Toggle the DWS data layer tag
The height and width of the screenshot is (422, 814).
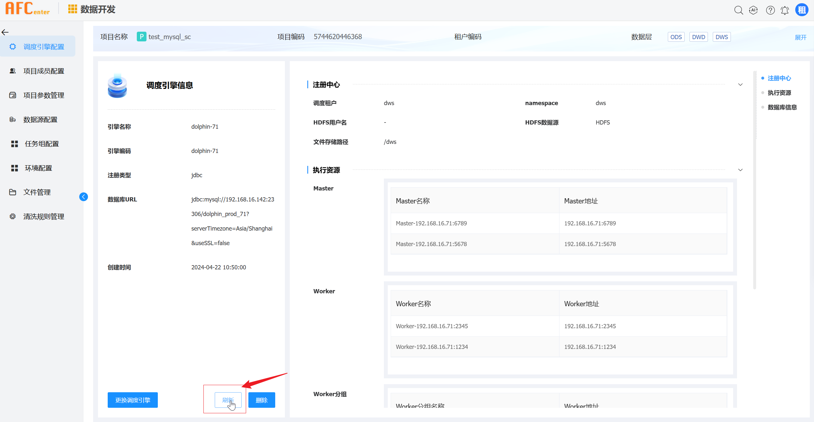[x=722, y=37]
